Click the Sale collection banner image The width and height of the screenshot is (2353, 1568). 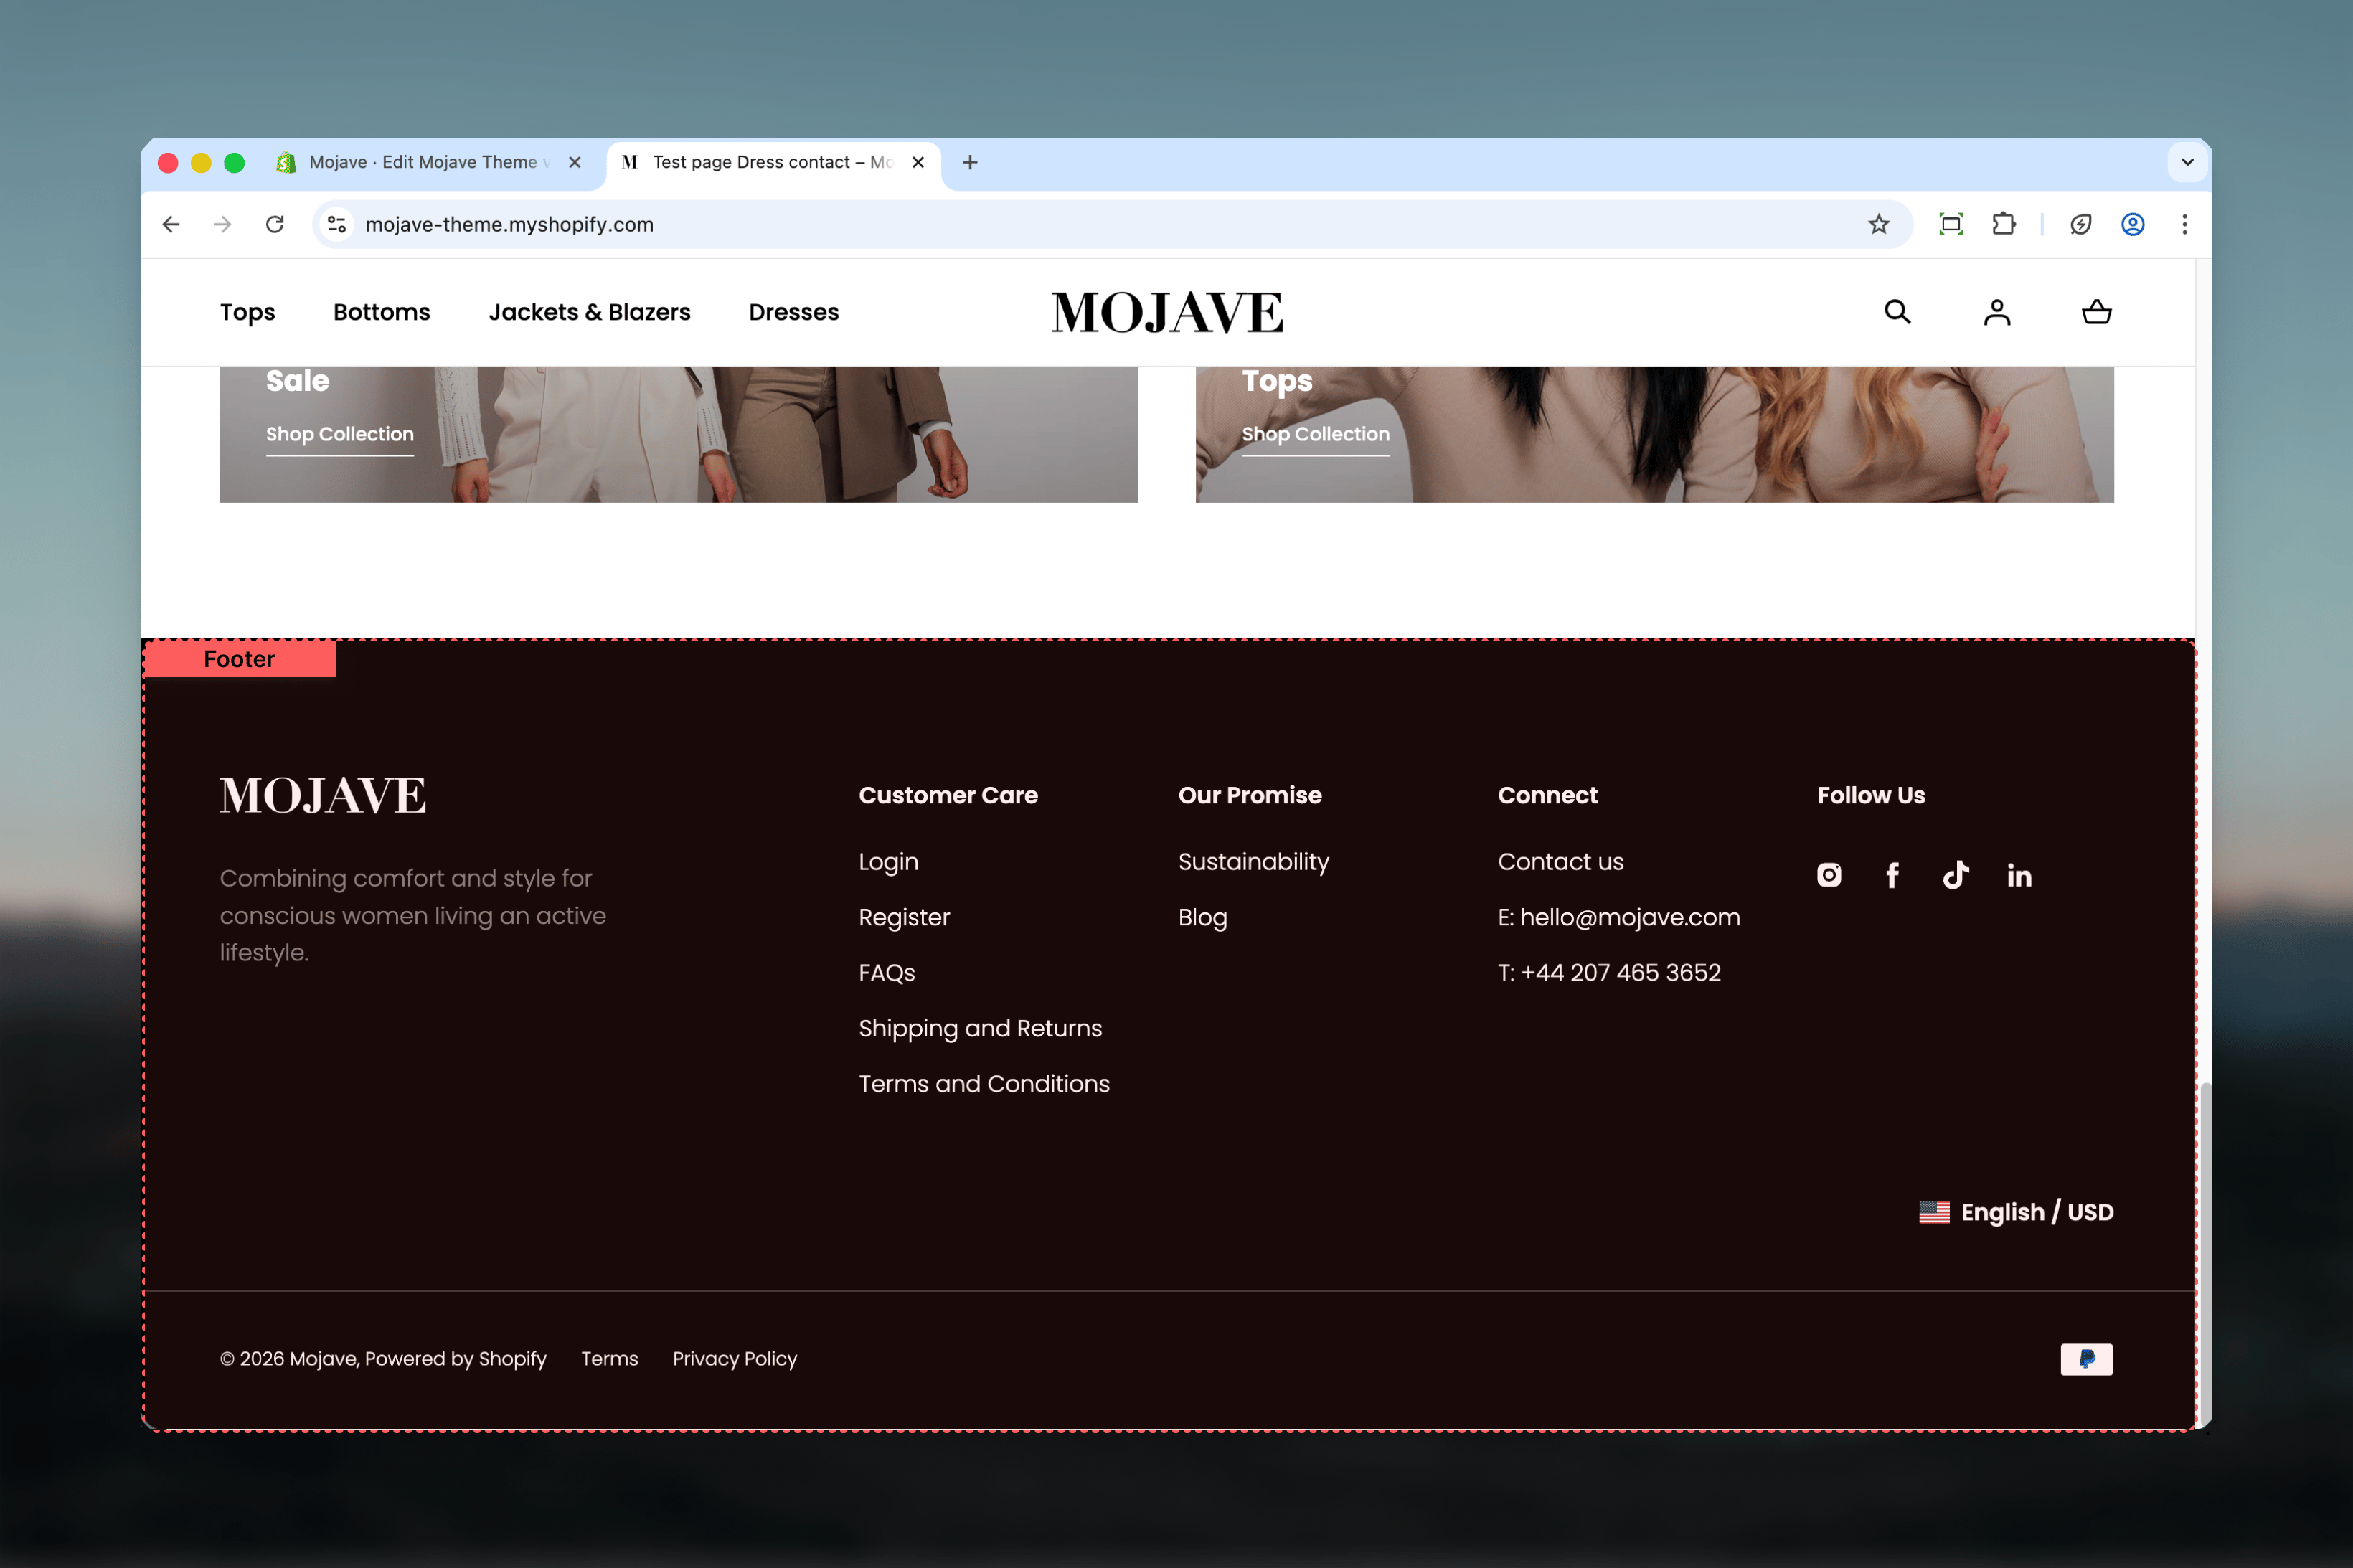point(679,434)
